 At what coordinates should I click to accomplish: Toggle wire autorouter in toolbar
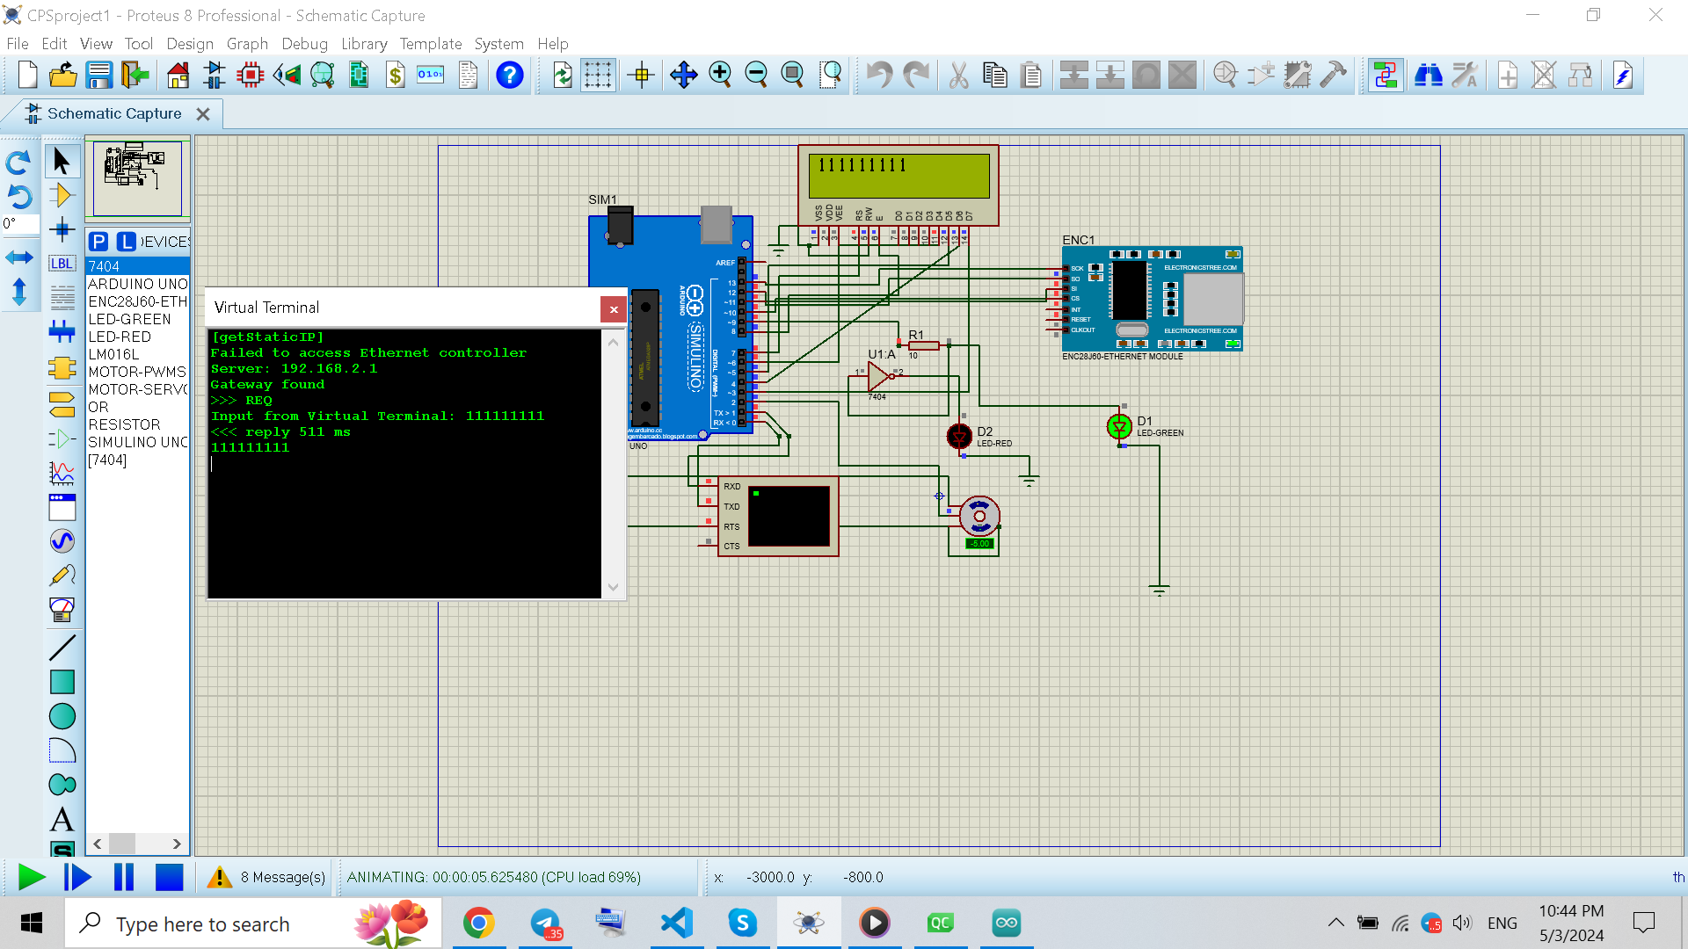pos(1386,76)
